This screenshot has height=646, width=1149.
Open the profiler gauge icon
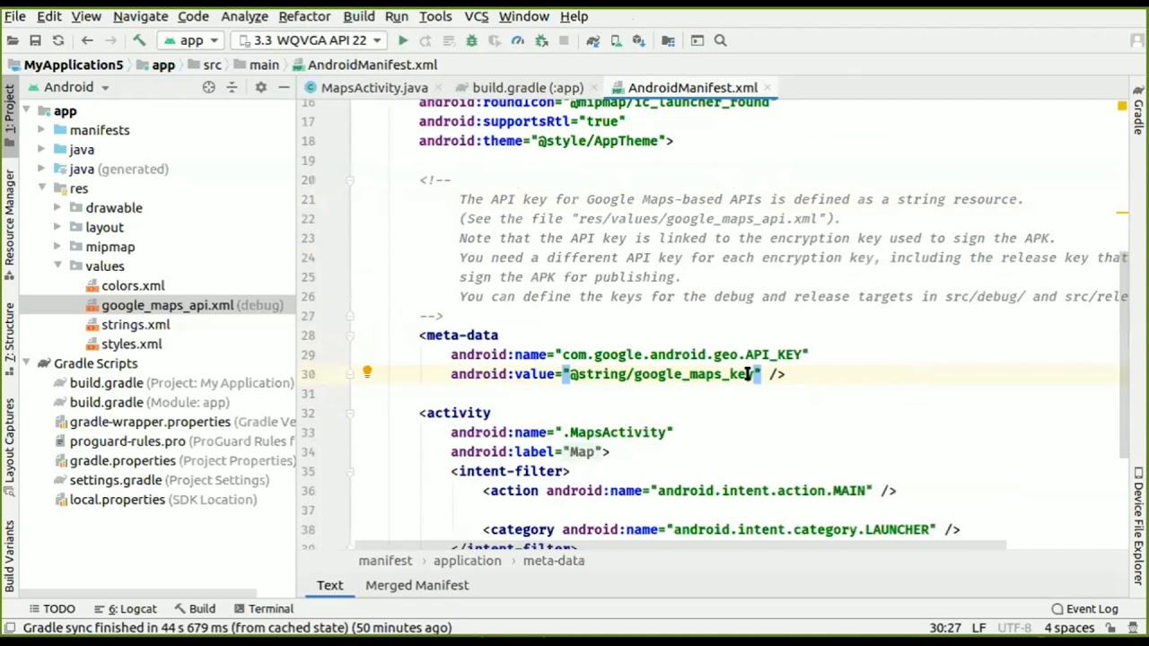(x=518, y=40)
